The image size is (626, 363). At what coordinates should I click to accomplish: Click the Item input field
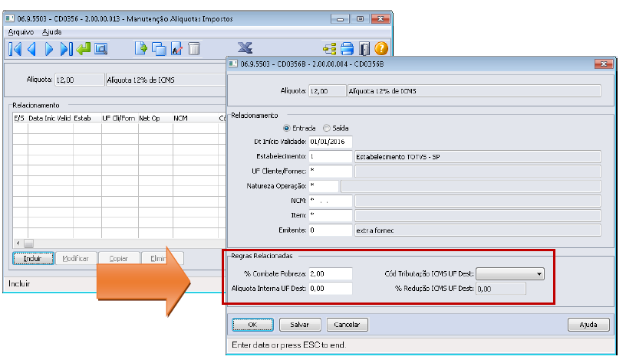[331, 215]
